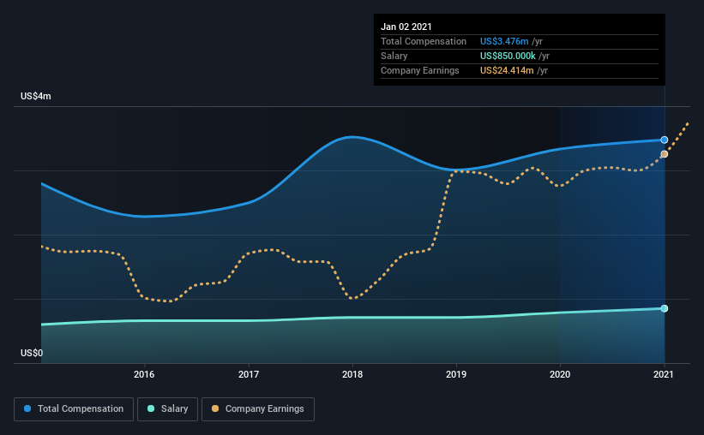Click the 2016 x-axis label
Viewport: 704px width, 435px height.
pyautogui.click(x=144, y=374)
